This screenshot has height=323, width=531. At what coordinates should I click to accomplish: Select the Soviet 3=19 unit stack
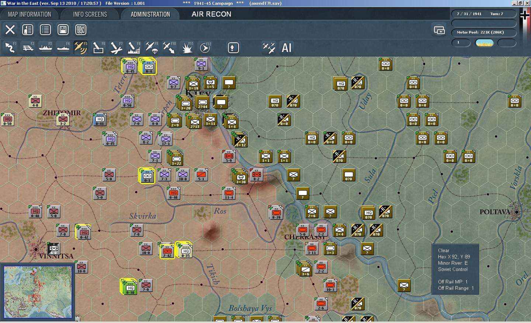(194, 84)
